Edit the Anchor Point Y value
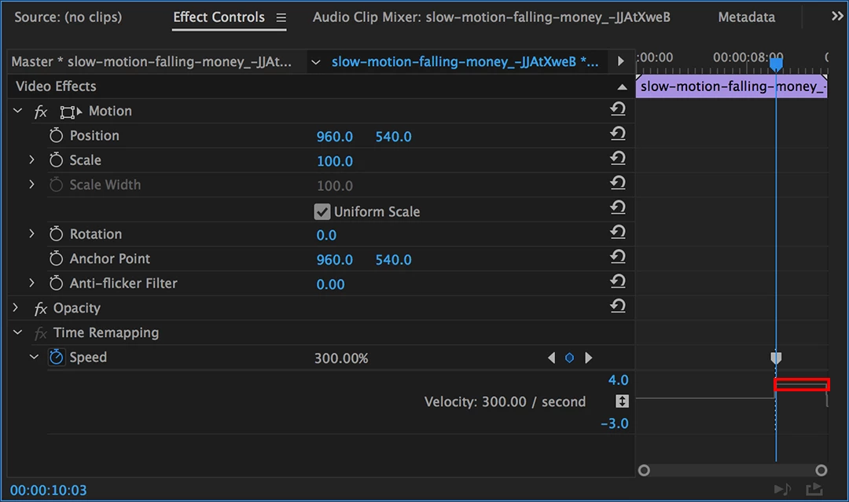Viewport: 849px width, 502px height. pyautogui.click(x=394, y=260)
